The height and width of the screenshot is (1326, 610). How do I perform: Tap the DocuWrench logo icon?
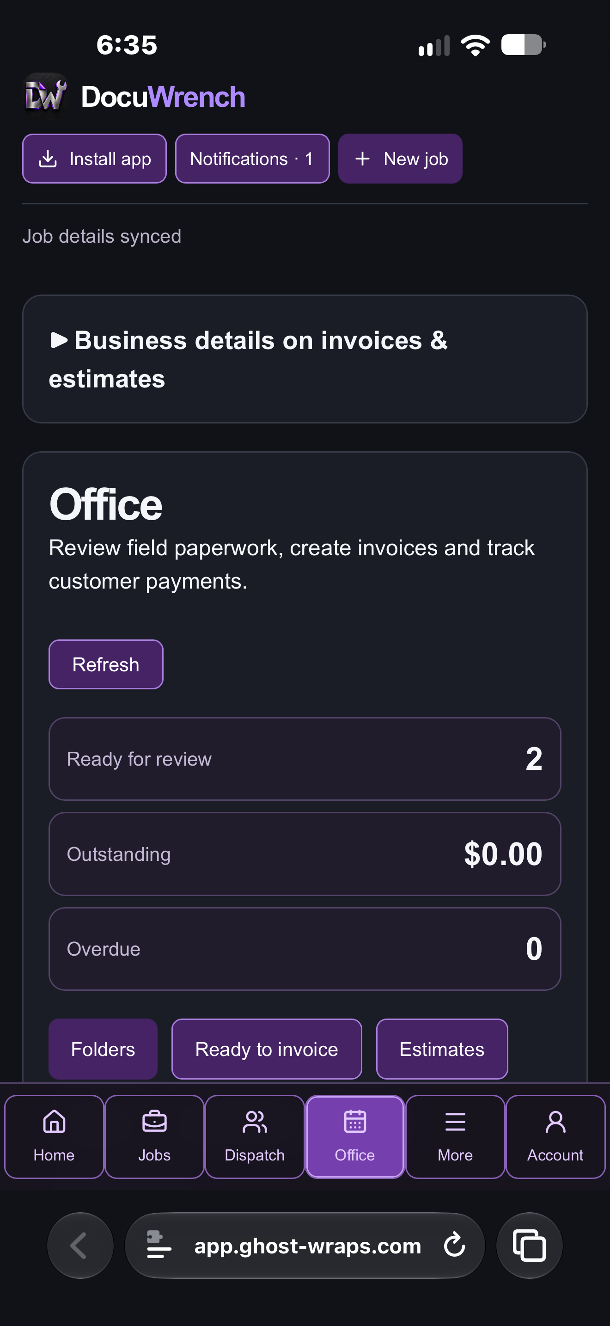coord(46,96)
